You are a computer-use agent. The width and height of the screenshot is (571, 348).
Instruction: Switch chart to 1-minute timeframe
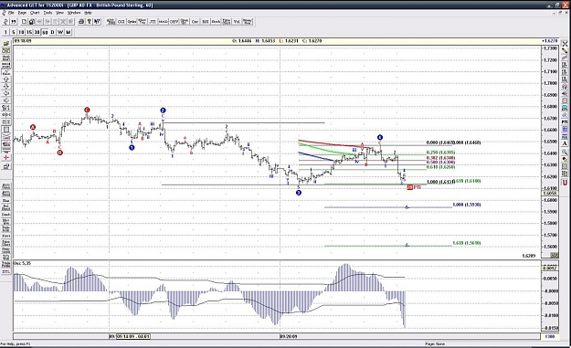click(x=5, y=32)
